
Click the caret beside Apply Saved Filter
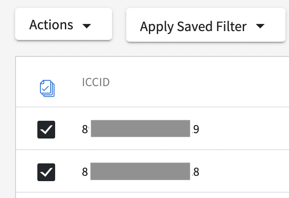coord(260,26)
